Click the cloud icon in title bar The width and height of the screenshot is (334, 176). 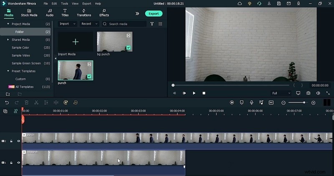[x=240, y=3]
